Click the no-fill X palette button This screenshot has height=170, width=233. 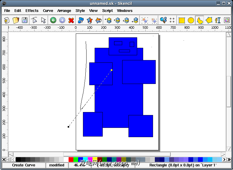click(4, 160)
